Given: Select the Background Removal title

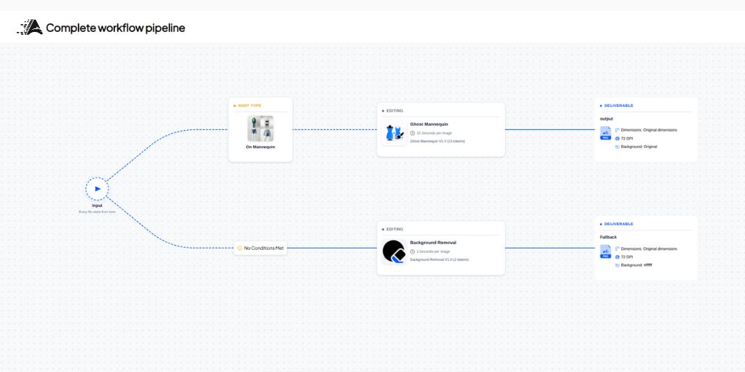Looking at the screenshot, I should point(433,243).
